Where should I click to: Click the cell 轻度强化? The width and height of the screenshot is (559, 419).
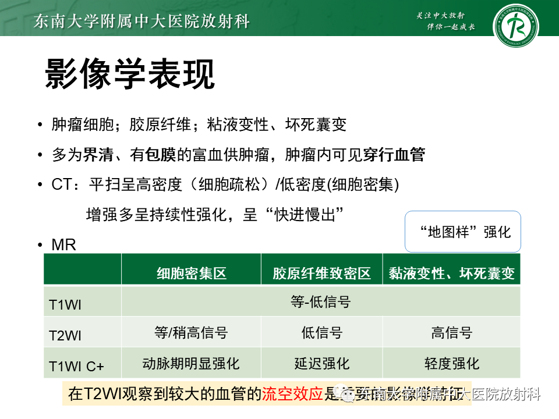(452, 363)
